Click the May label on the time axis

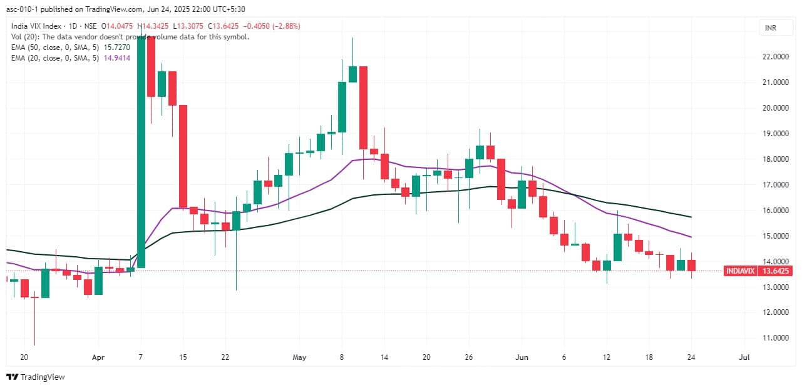pyautogui.click(x=300, y=357)
